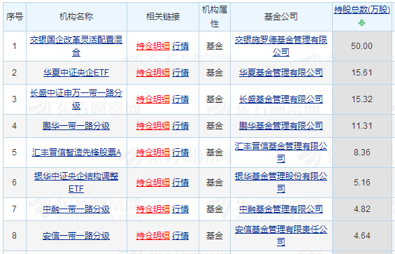
Task: Select the 5.16 holdings value
Action: click(x=362, y=183)
